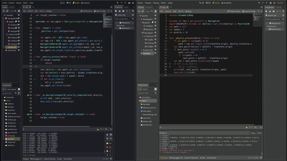Click warning triangle in right script status bar

coord(247,127)
